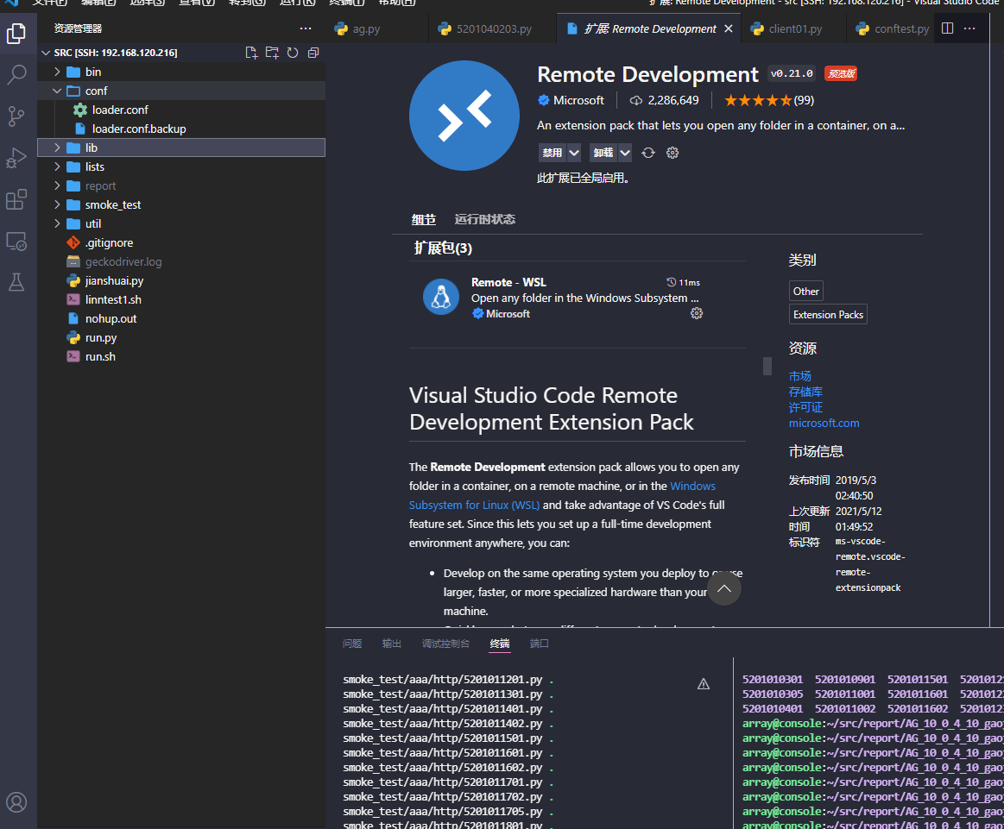
Task: Click the five-star rating
Action: click(x=758, y=100)
